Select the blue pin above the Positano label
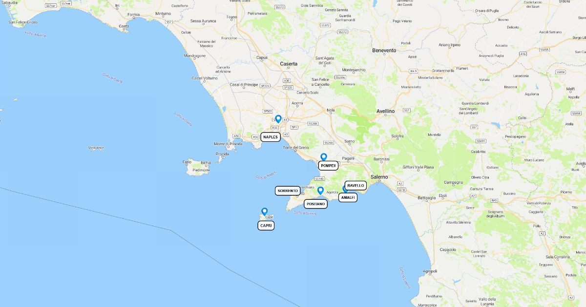586x307 pixels. click(x=320, y=191)
